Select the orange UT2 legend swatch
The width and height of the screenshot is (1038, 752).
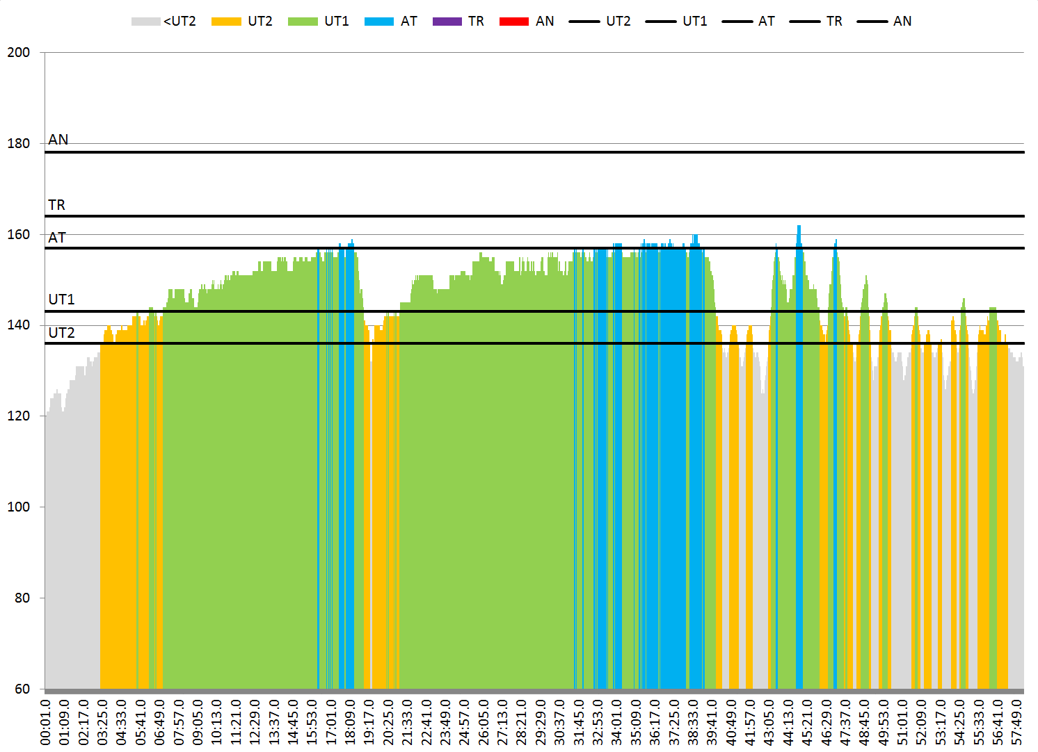tap(226, 22)
